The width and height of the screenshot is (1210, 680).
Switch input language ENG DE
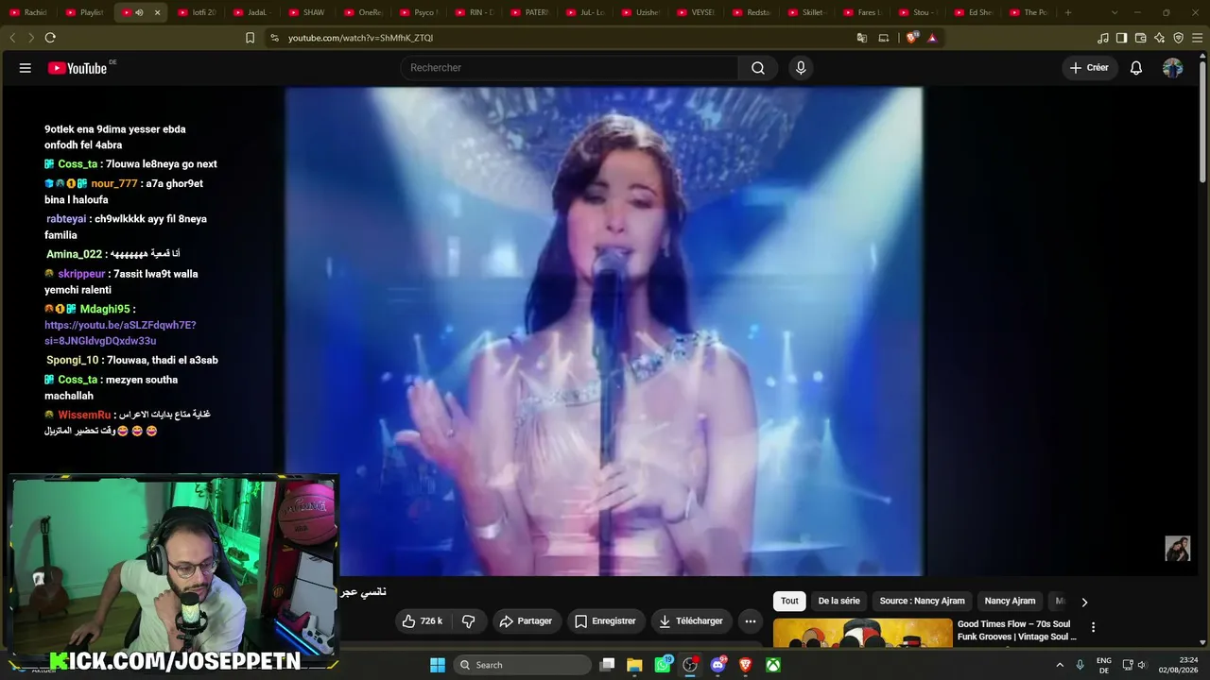1103,665
